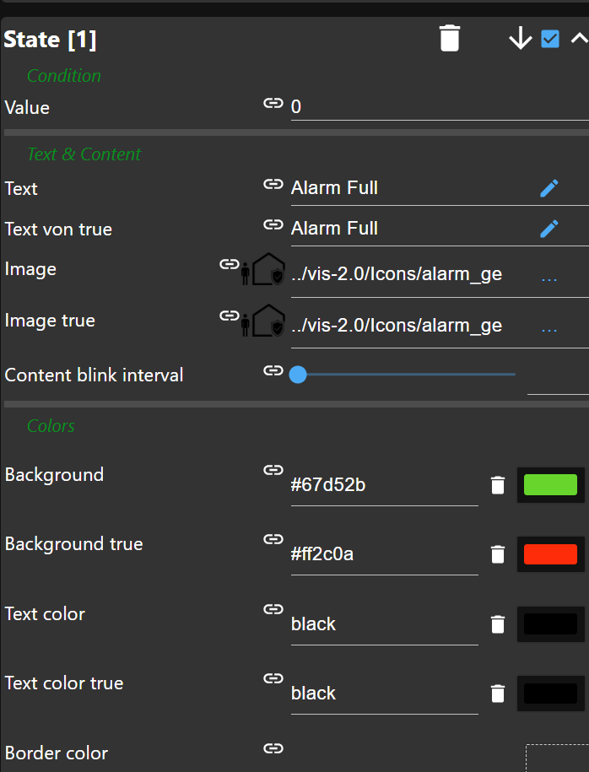Click the State [1] delete trash icon
The width and height of the screenshot is (589, 772).
click(450, 39)
